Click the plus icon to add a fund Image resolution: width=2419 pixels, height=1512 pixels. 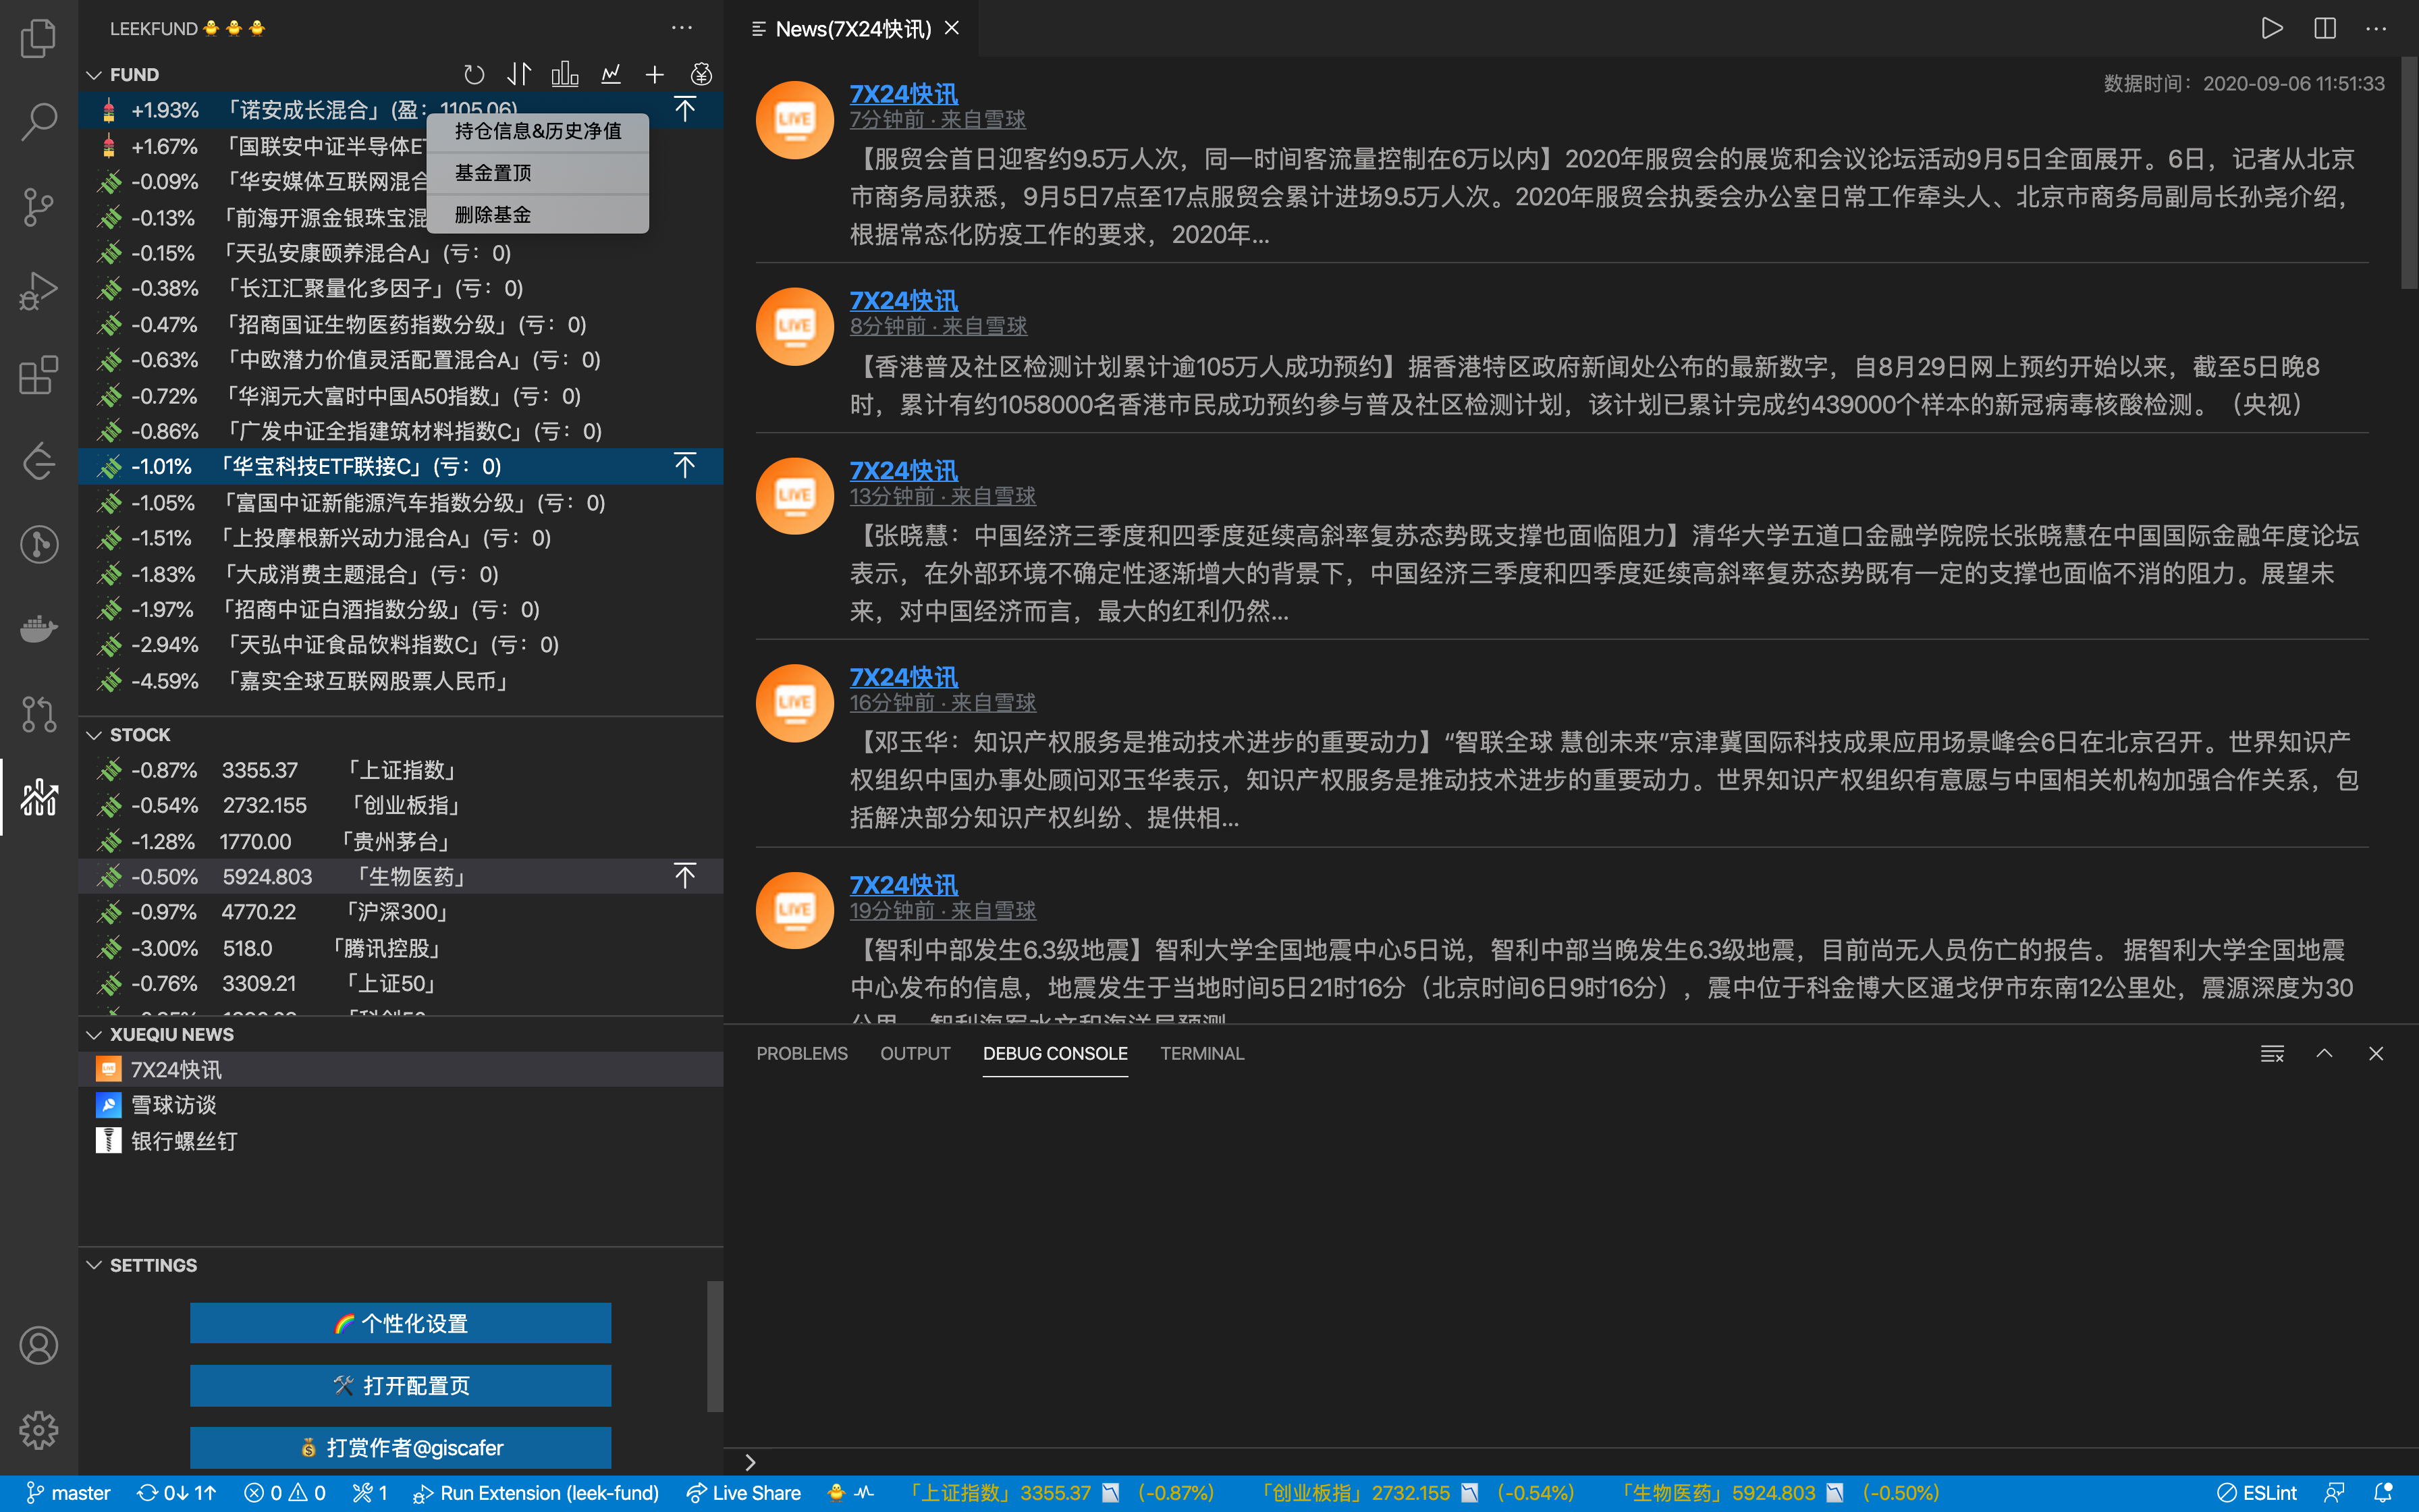coord(655,75)
